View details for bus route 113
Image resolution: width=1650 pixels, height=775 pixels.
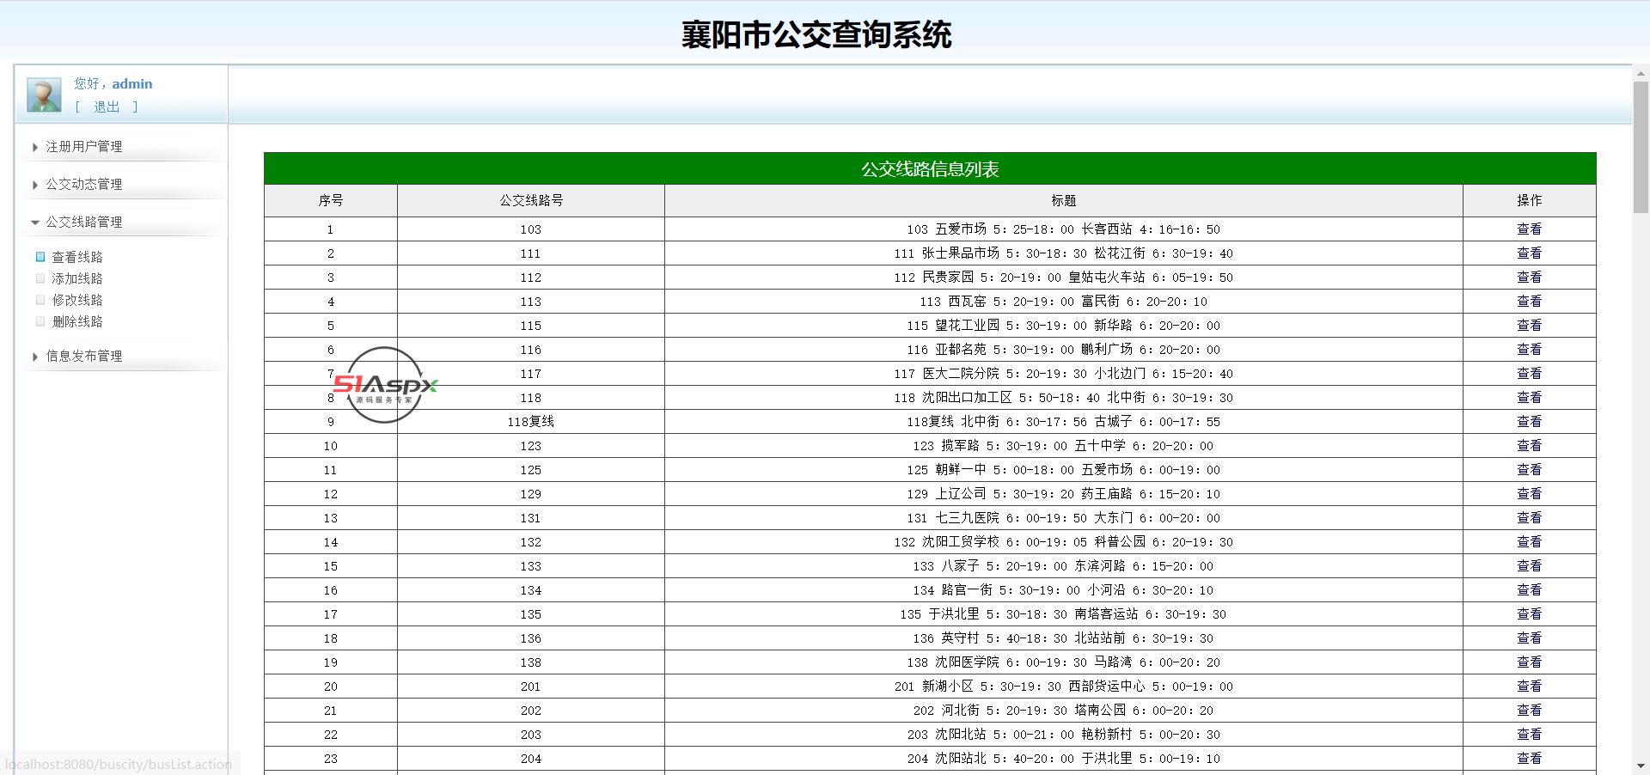[x=1530, y=302]
